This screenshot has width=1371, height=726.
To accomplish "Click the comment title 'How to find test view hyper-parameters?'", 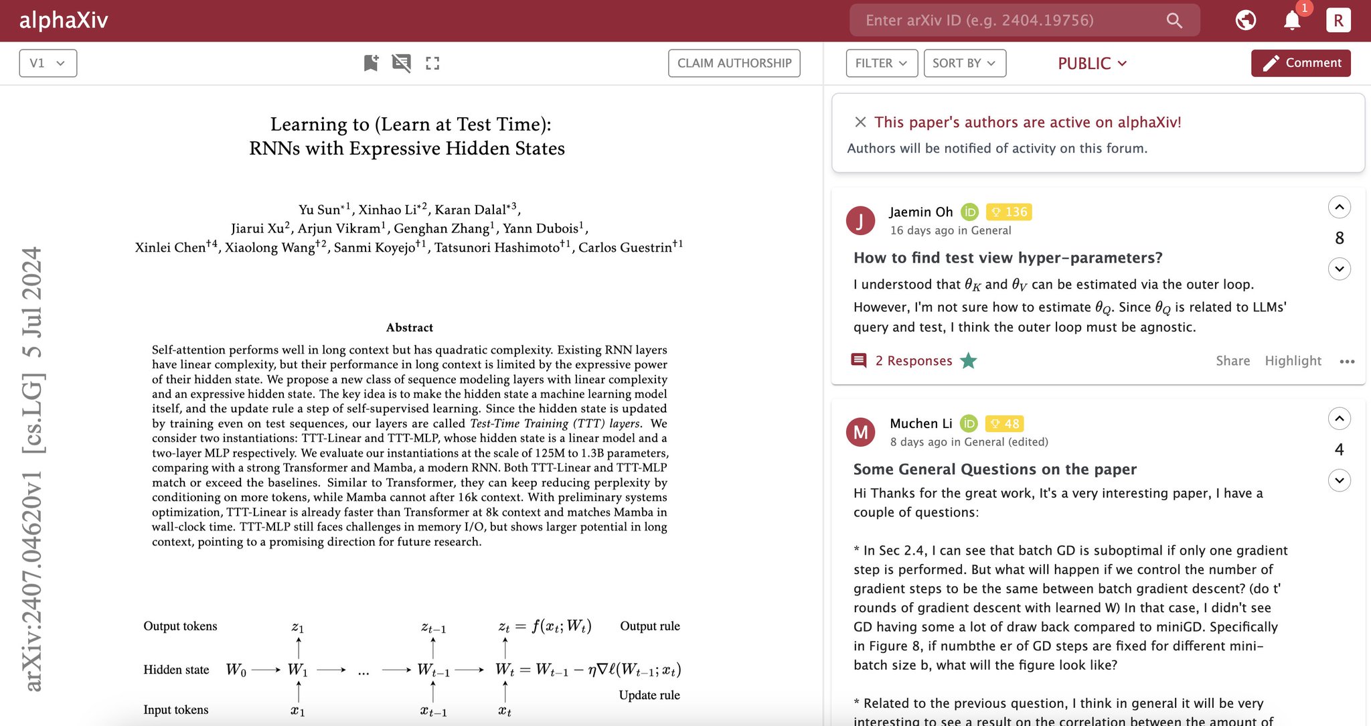I will (1007, 258).
